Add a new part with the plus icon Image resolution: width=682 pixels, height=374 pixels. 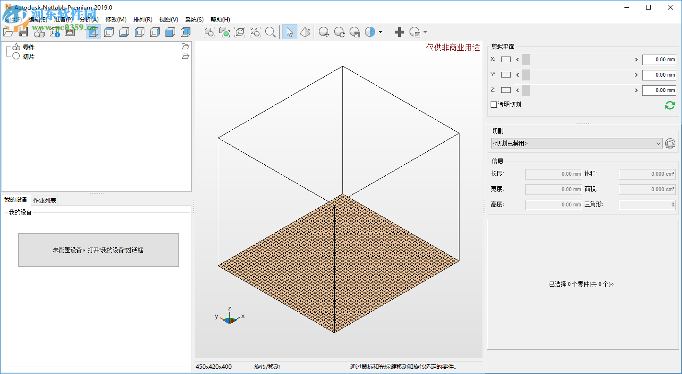click(x=399, y=32)
